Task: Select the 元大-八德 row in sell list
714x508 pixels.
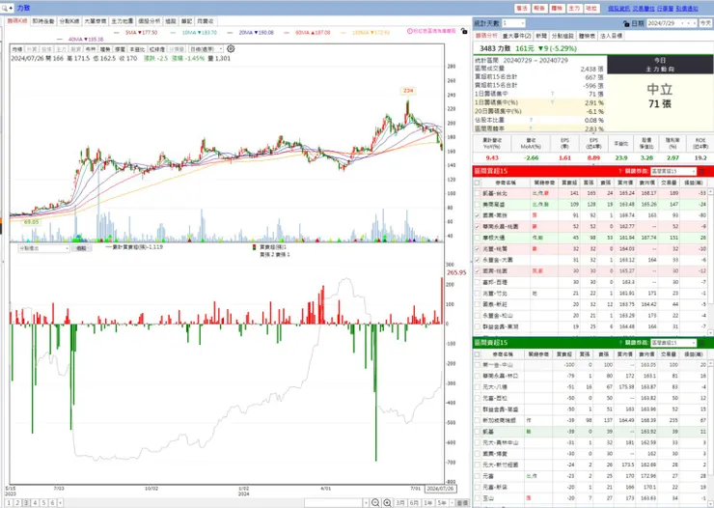Action: click(591, 387)
